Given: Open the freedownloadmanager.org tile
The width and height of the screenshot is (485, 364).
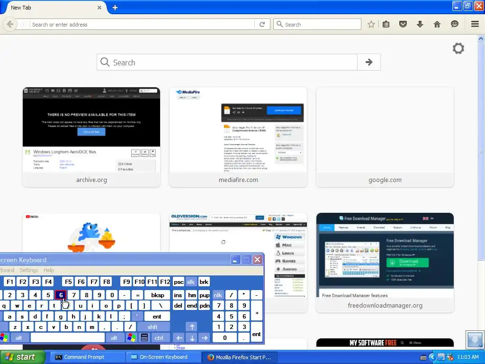Looking at the screenshot, I should [385, 263].
